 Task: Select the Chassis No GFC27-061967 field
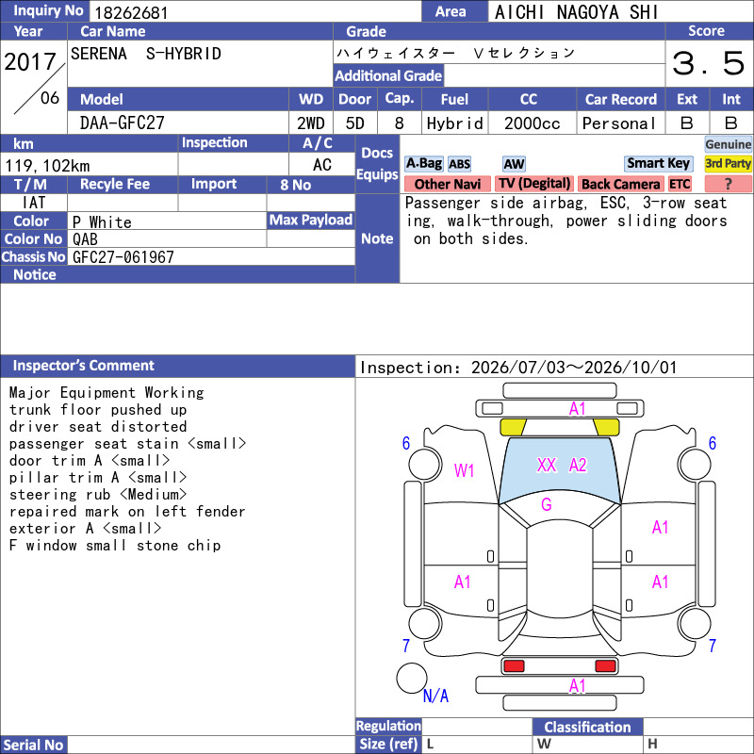(211, 256)
